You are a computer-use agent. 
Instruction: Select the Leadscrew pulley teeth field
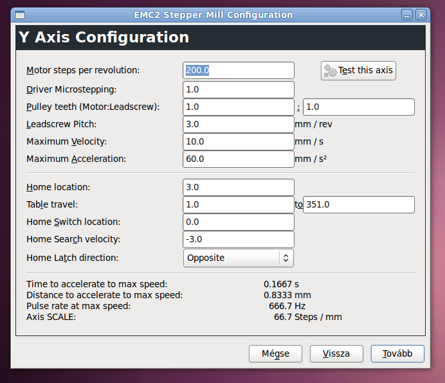358,107
